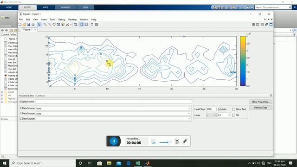Open File Explorer from the taskbar
Image resolution: width=297 pixels, height=167 pixels.
[x=109, y=163]
